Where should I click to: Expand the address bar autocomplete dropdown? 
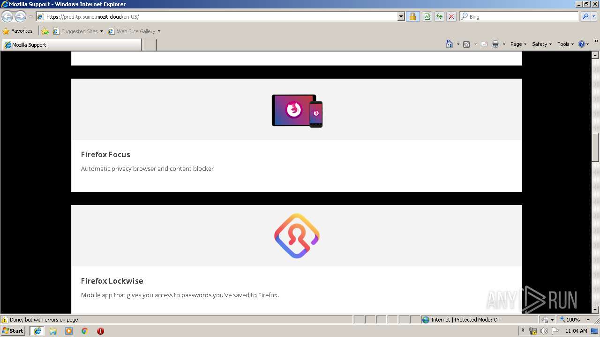coord(401,17)
